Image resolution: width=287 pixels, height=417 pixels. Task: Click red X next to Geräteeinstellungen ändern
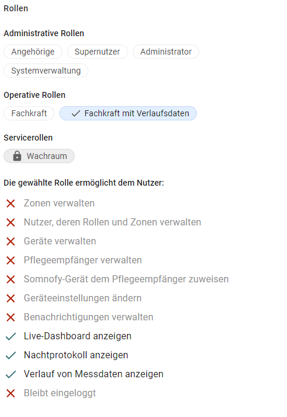click(11, 298)
